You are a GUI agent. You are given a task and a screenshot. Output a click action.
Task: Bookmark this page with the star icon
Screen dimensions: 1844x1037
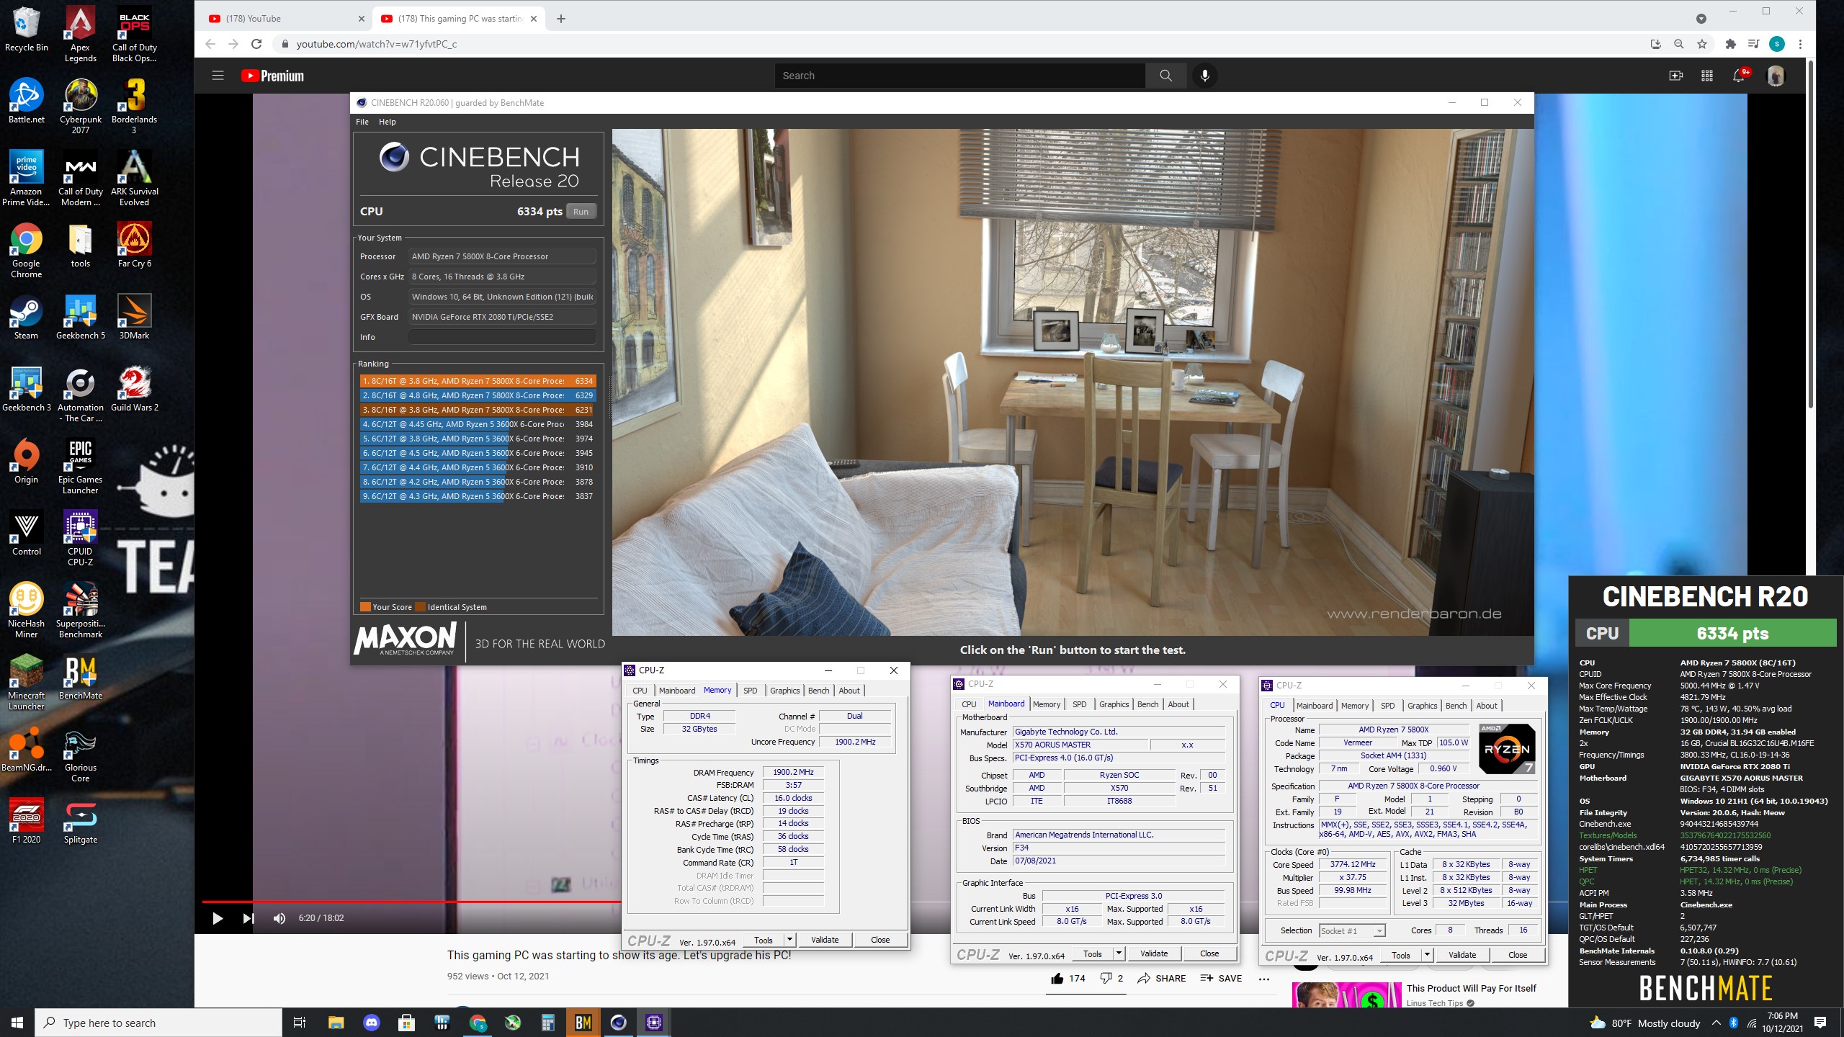(1702, 44)
